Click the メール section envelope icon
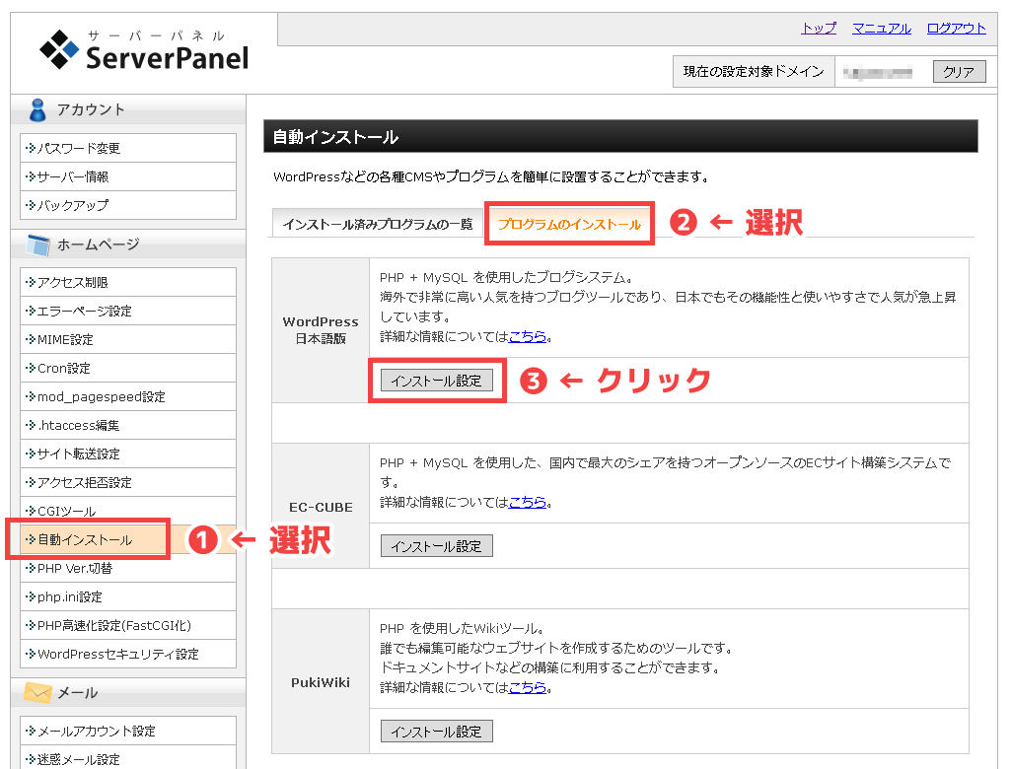Viewport: 1011px width, 769px height. 37,692
